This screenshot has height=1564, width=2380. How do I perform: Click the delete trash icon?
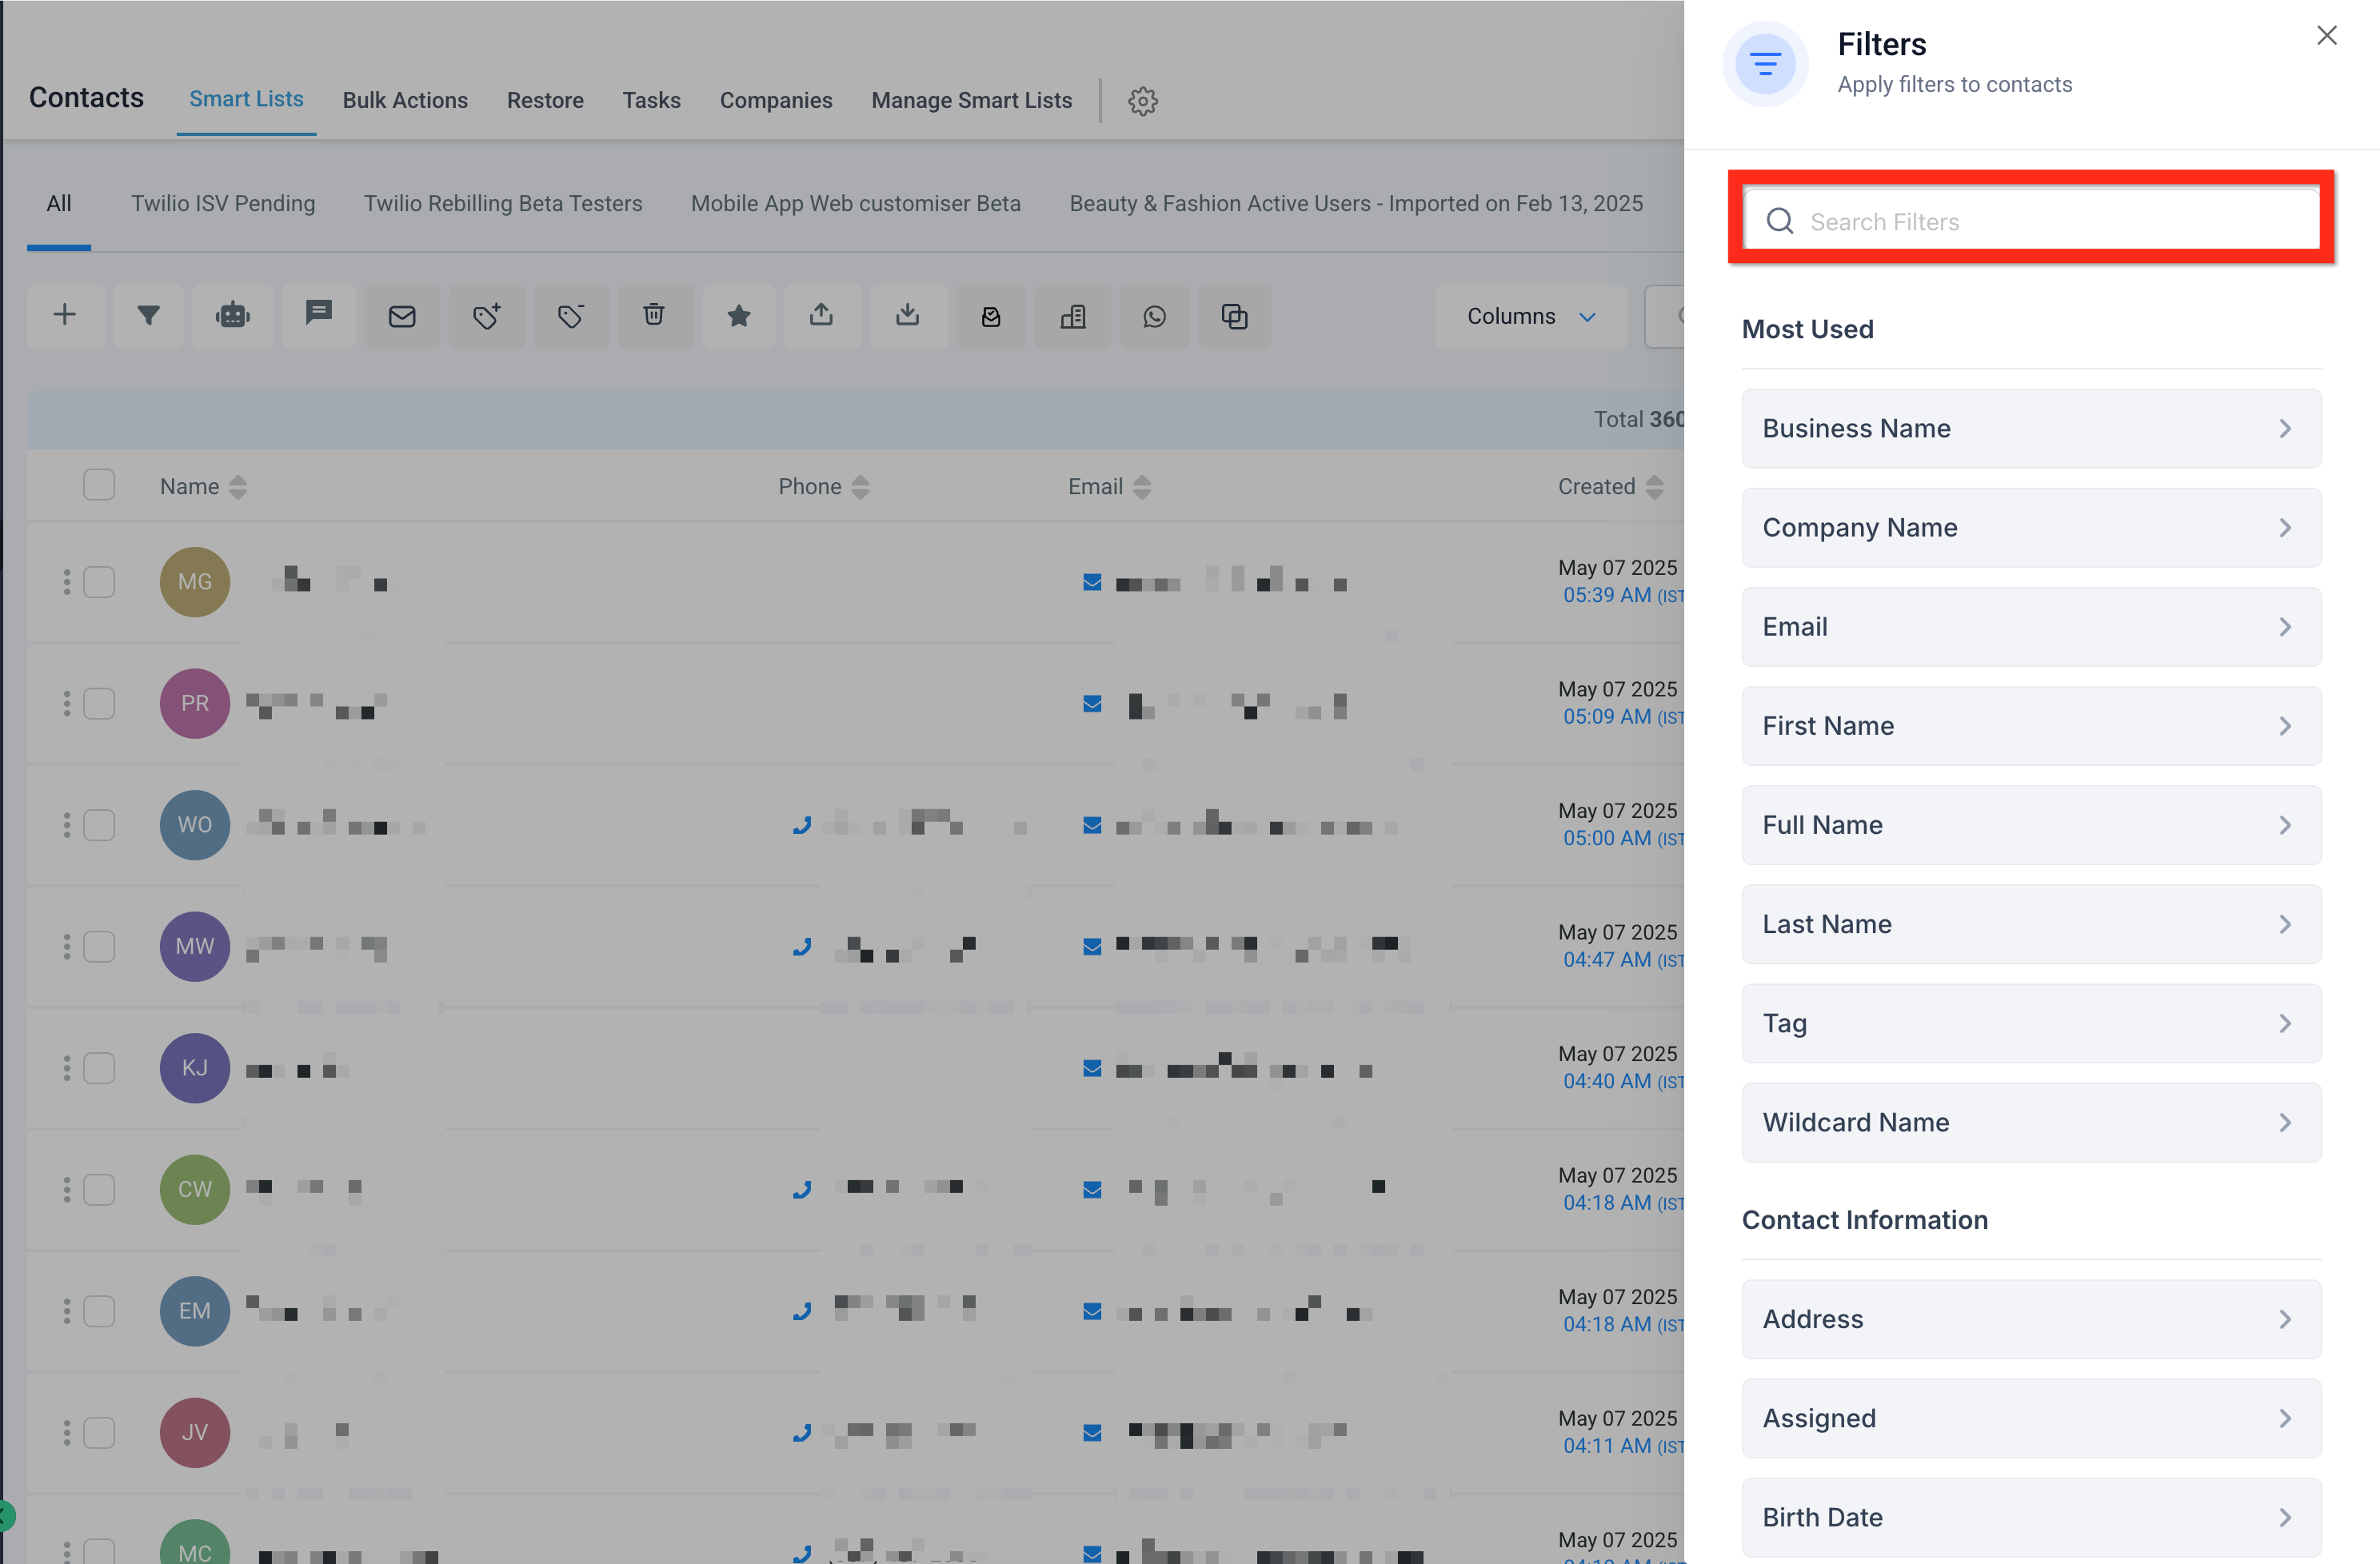click(654, 316)
